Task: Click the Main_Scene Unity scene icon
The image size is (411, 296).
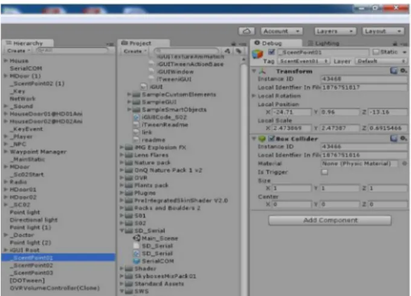Action: (x=137, y=238)
